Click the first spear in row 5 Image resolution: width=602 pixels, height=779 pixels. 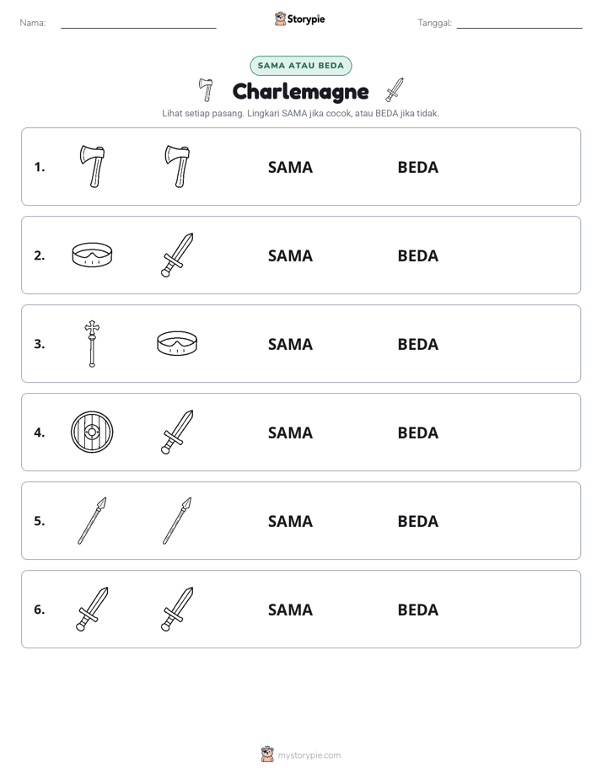(93, 520)
